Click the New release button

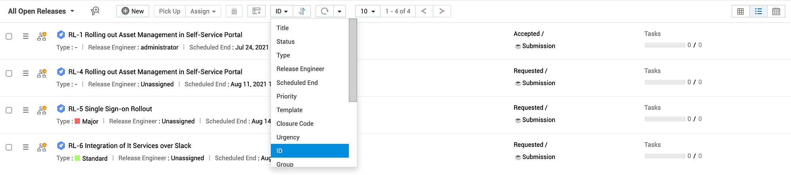[x=132, y=11]
